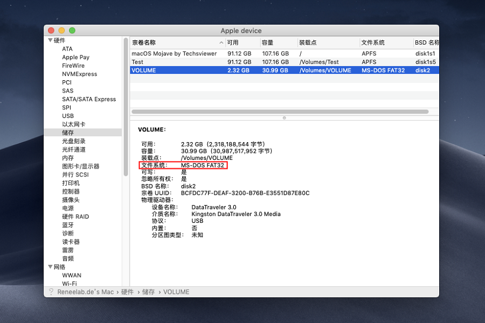This screenshot has width=485, height=323.
Task: Open 打印机 printers entry
Action: [71, 183]
